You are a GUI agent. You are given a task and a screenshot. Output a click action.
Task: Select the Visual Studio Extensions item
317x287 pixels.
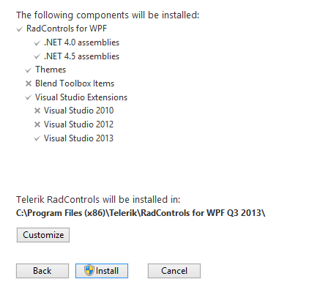coord(81,97)
